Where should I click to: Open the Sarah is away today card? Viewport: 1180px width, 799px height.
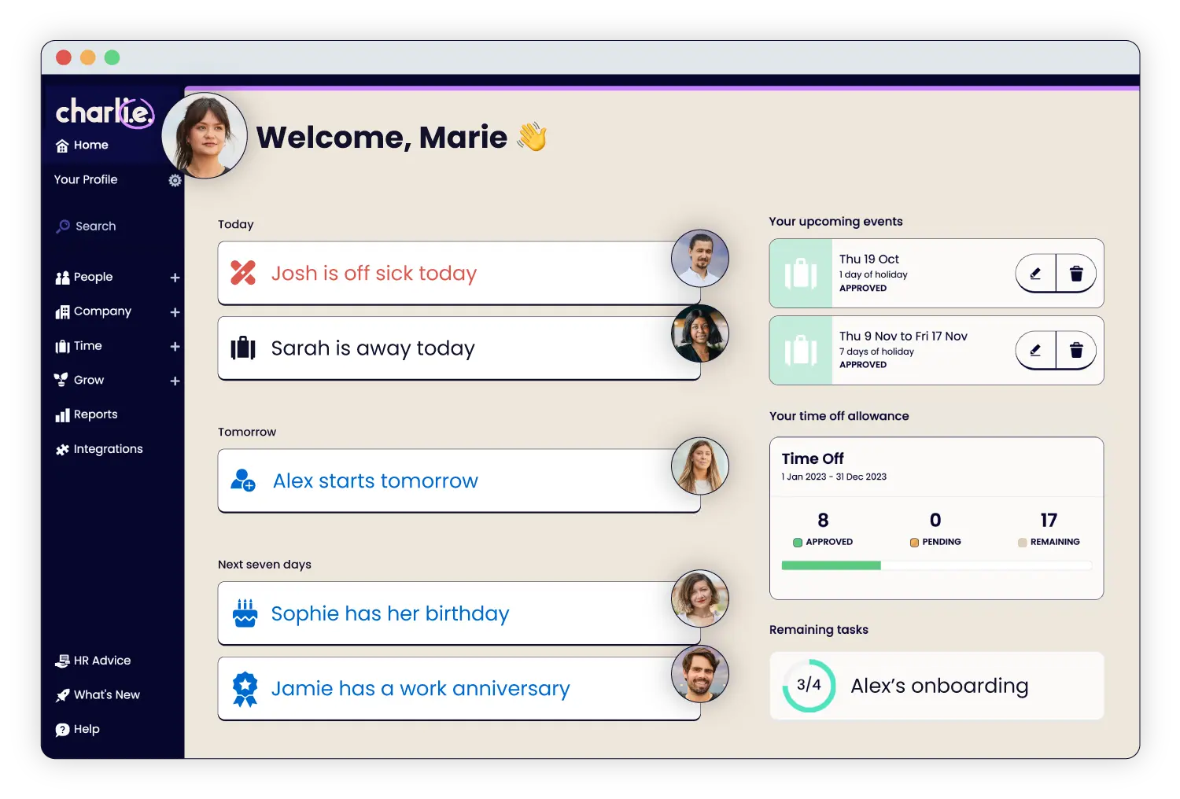tap(459, 348)
